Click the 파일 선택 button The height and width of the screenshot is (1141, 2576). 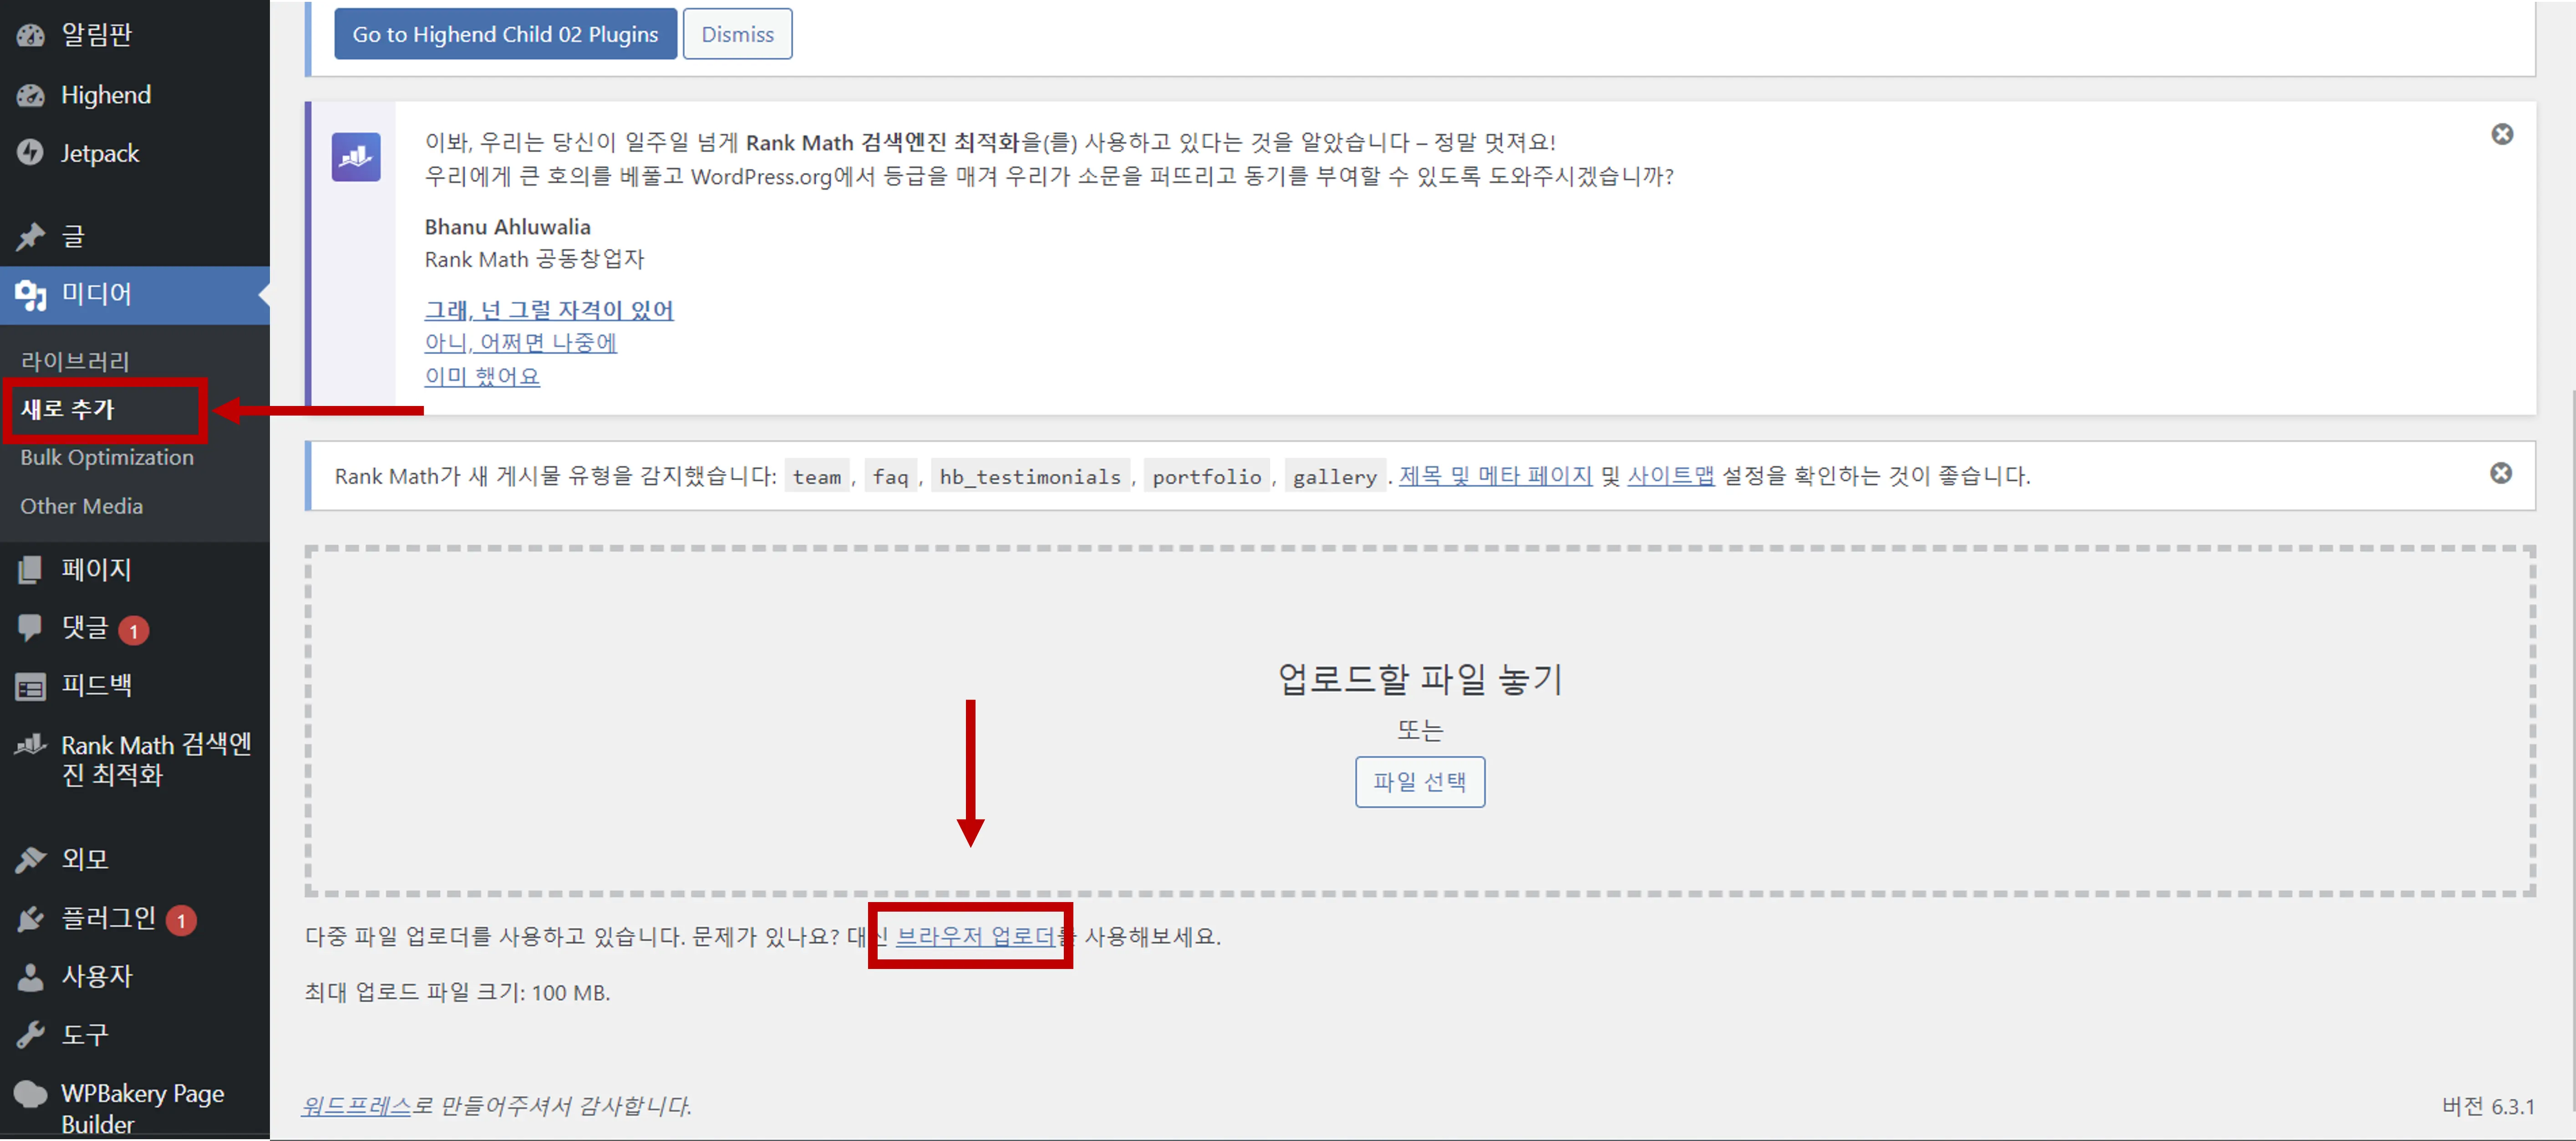point(1419,781)
